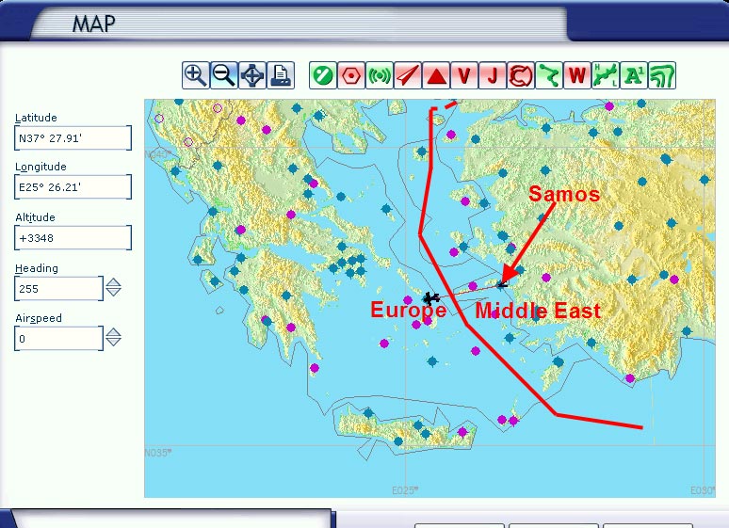Increase Airspeed with the up arrow
729x528 pixels.
(x=113, y=332)
